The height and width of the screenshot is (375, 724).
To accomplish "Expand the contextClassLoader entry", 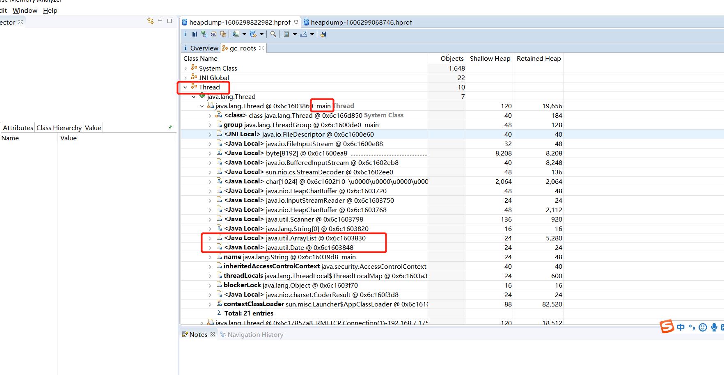I will 210,304.
